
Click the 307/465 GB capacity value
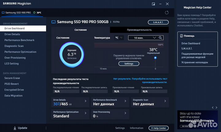[62, 104]
